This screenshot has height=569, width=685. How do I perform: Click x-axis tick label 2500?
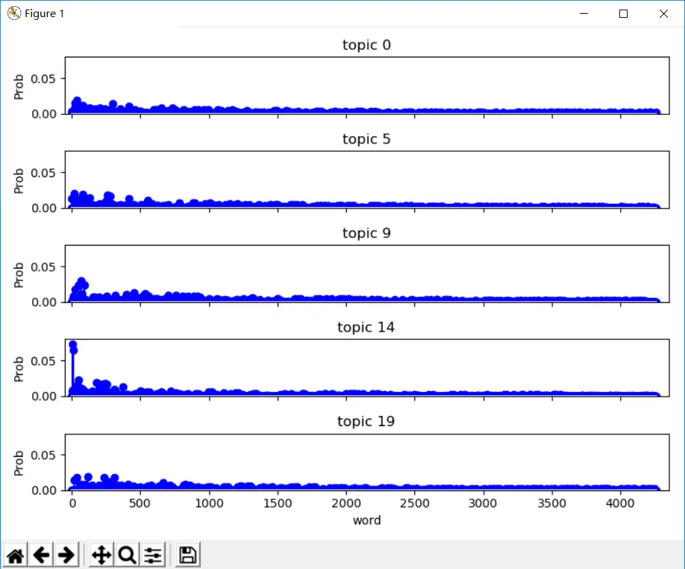pos(414,503)
